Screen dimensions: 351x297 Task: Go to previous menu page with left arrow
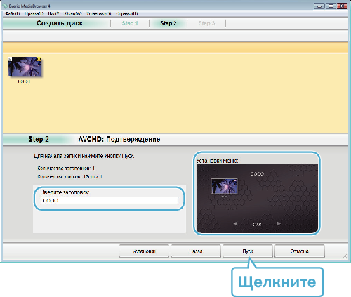(235, 224)
